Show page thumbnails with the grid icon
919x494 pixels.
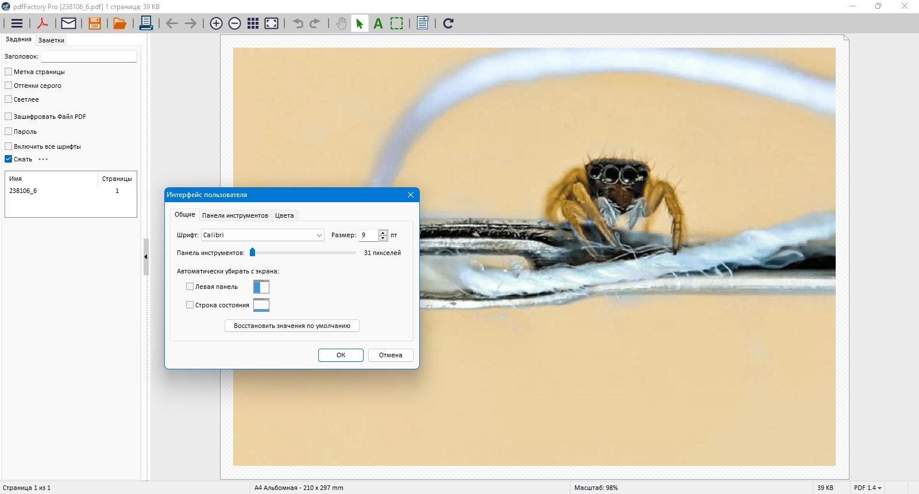pos(253,24)
